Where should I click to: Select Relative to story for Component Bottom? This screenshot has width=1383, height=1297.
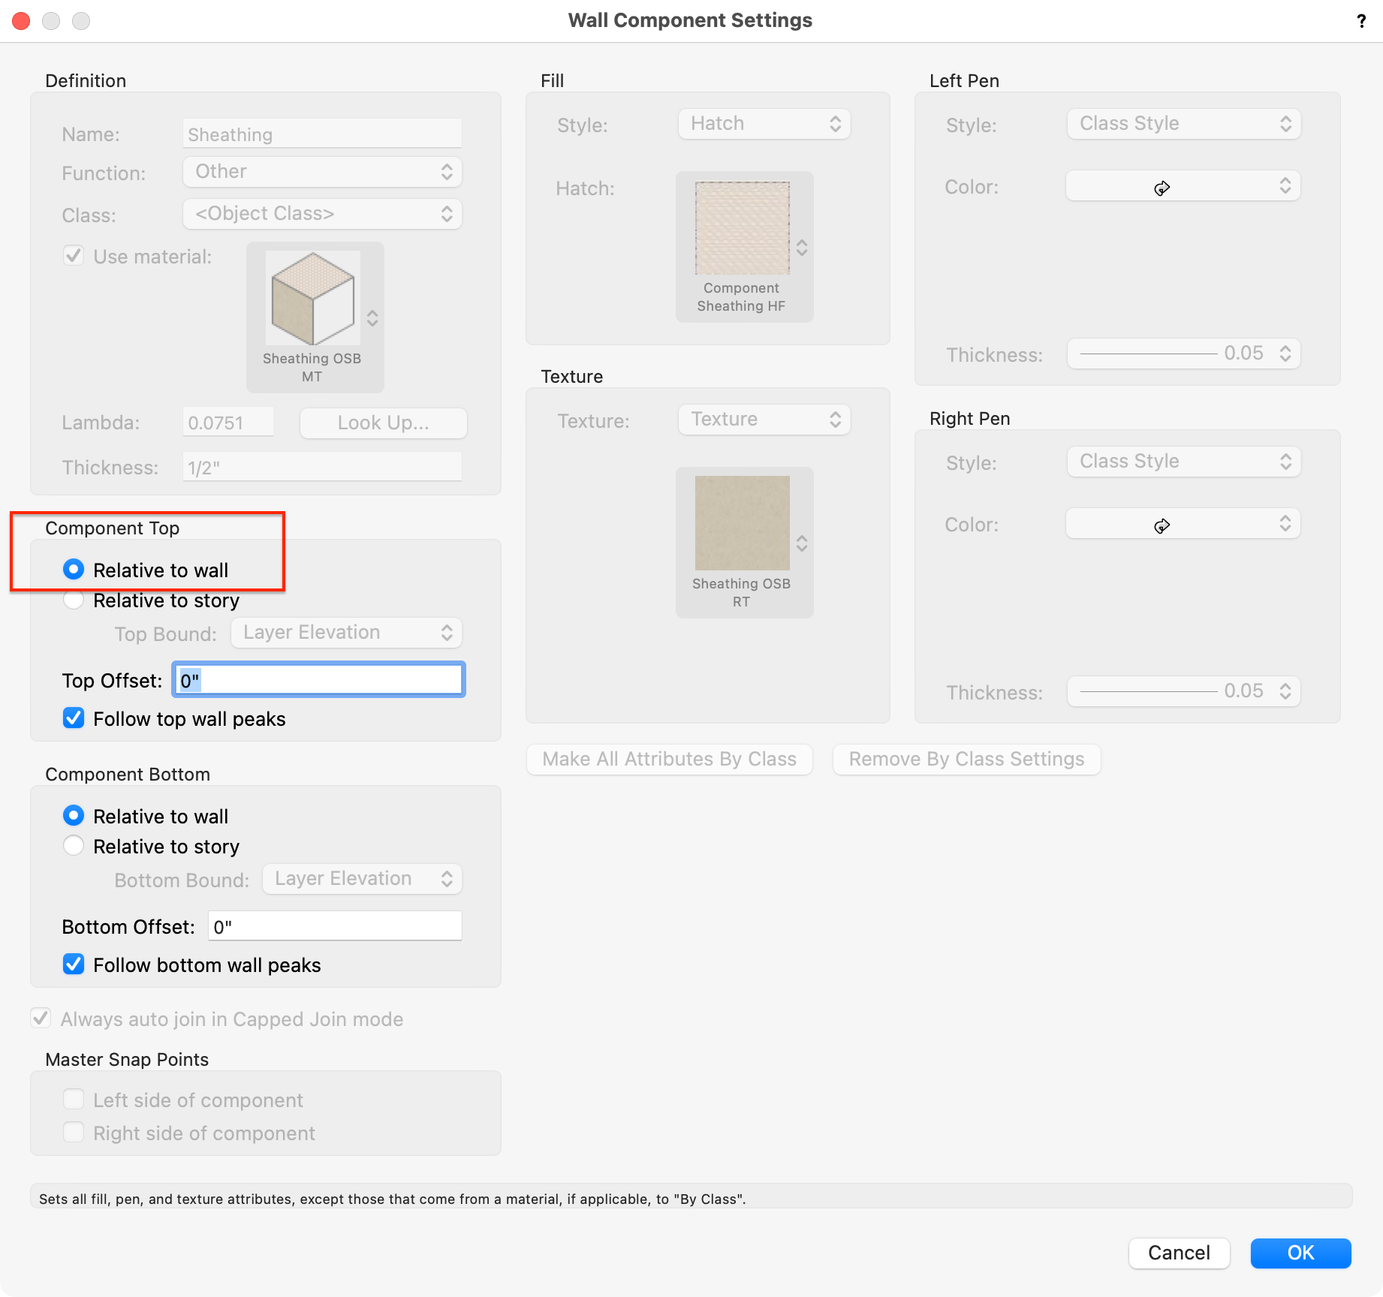(74, 846)
